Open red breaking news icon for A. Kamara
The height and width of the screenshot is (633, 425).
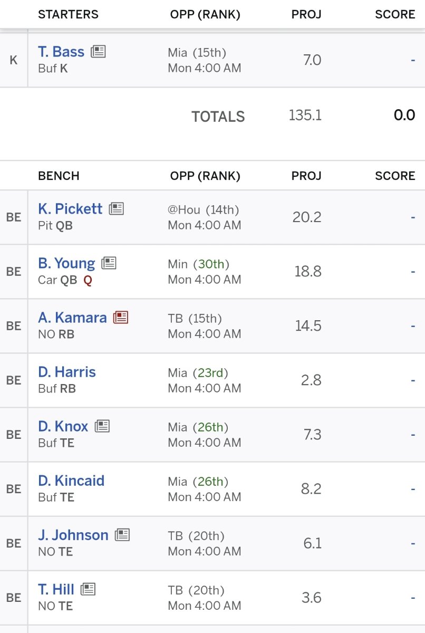pyautogui.click(x=121, y=317)
